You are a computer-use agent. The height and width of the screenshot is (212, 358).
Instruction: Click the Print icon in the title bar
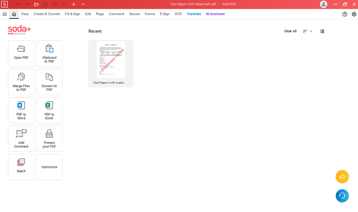pyautogui.click(x=55, y=4)
